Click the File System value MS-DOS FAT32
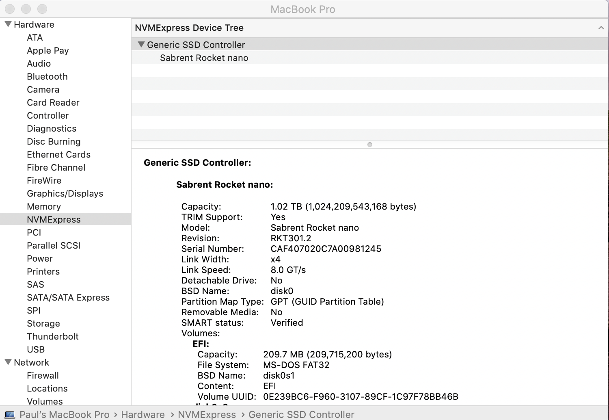 pyautogui.click(x=296, y=365)
